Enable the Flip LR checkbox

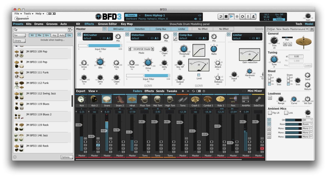coord(270,113)
